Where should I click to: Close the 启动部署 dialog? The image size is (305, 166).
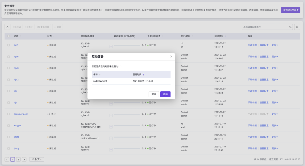(171, 56)
